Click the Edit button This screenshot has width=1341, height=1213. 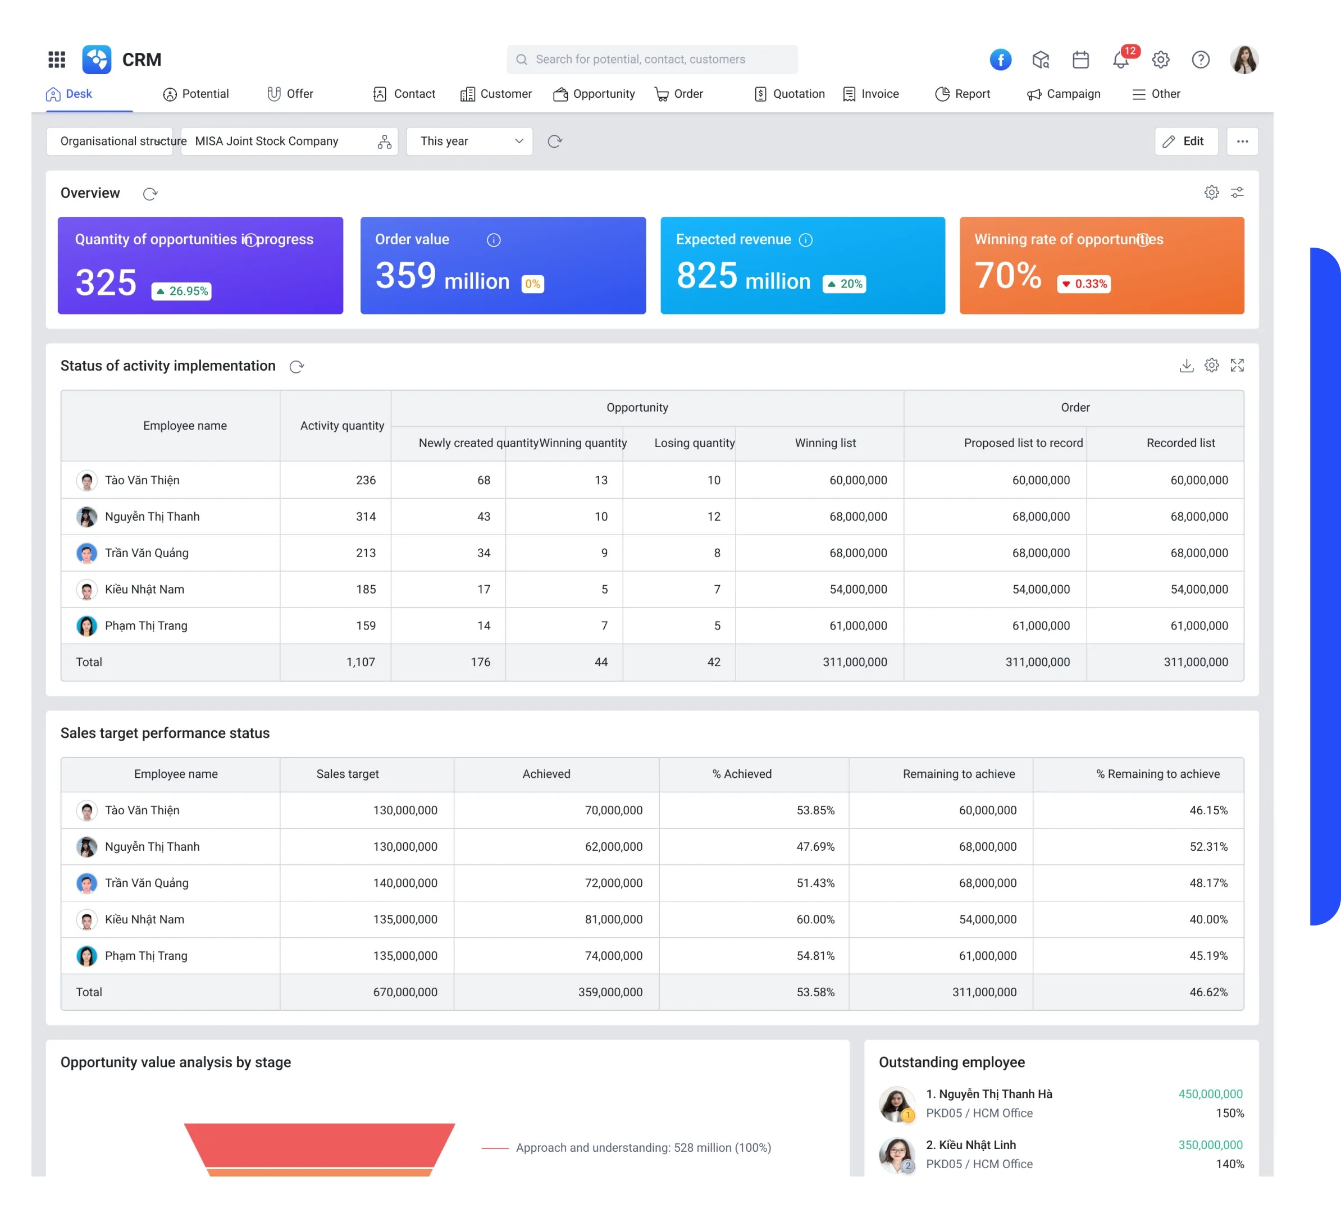(1187, 141)
